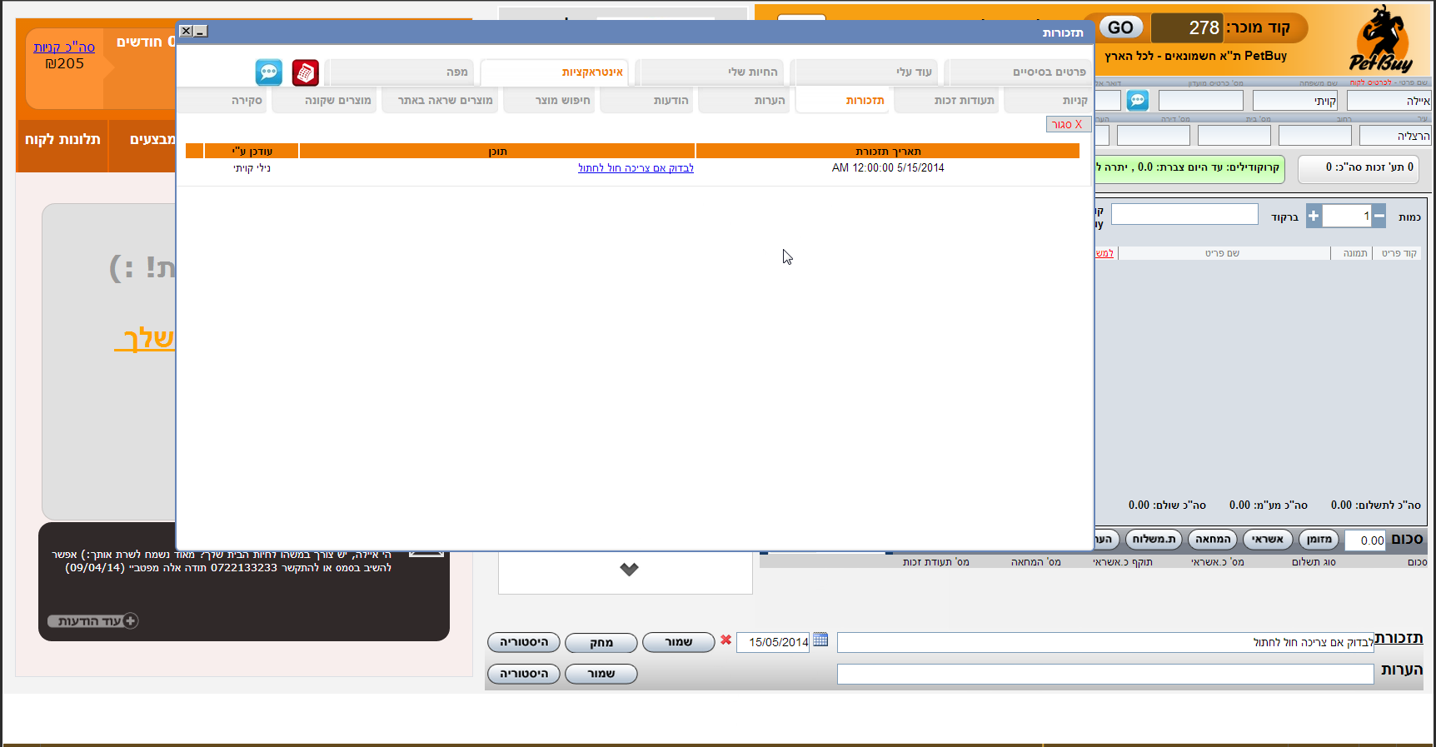Click the סה"כ קניות link
The height and width of the screenshot is (747, 1436).
click(x=64, y=47)
